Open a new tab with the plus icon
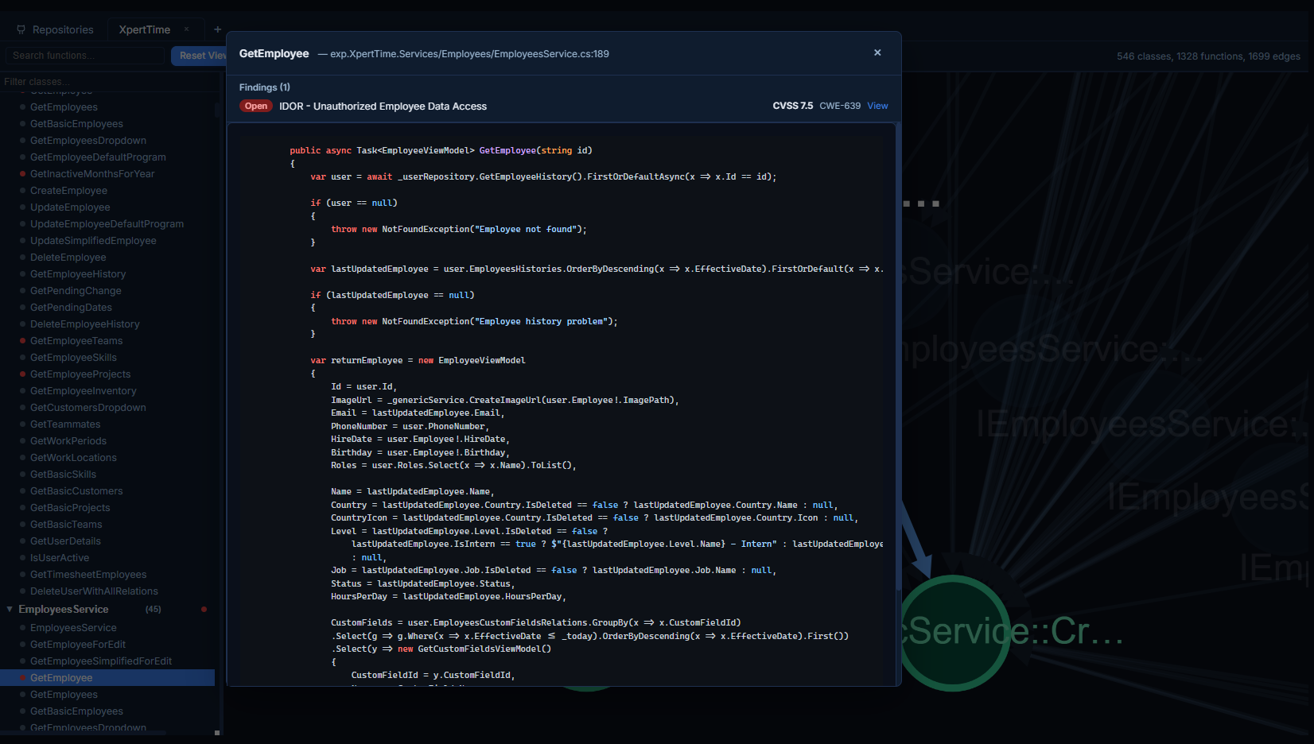This screenshot has width=1314, height=744. pyautogui.click(x=217, y=29)
